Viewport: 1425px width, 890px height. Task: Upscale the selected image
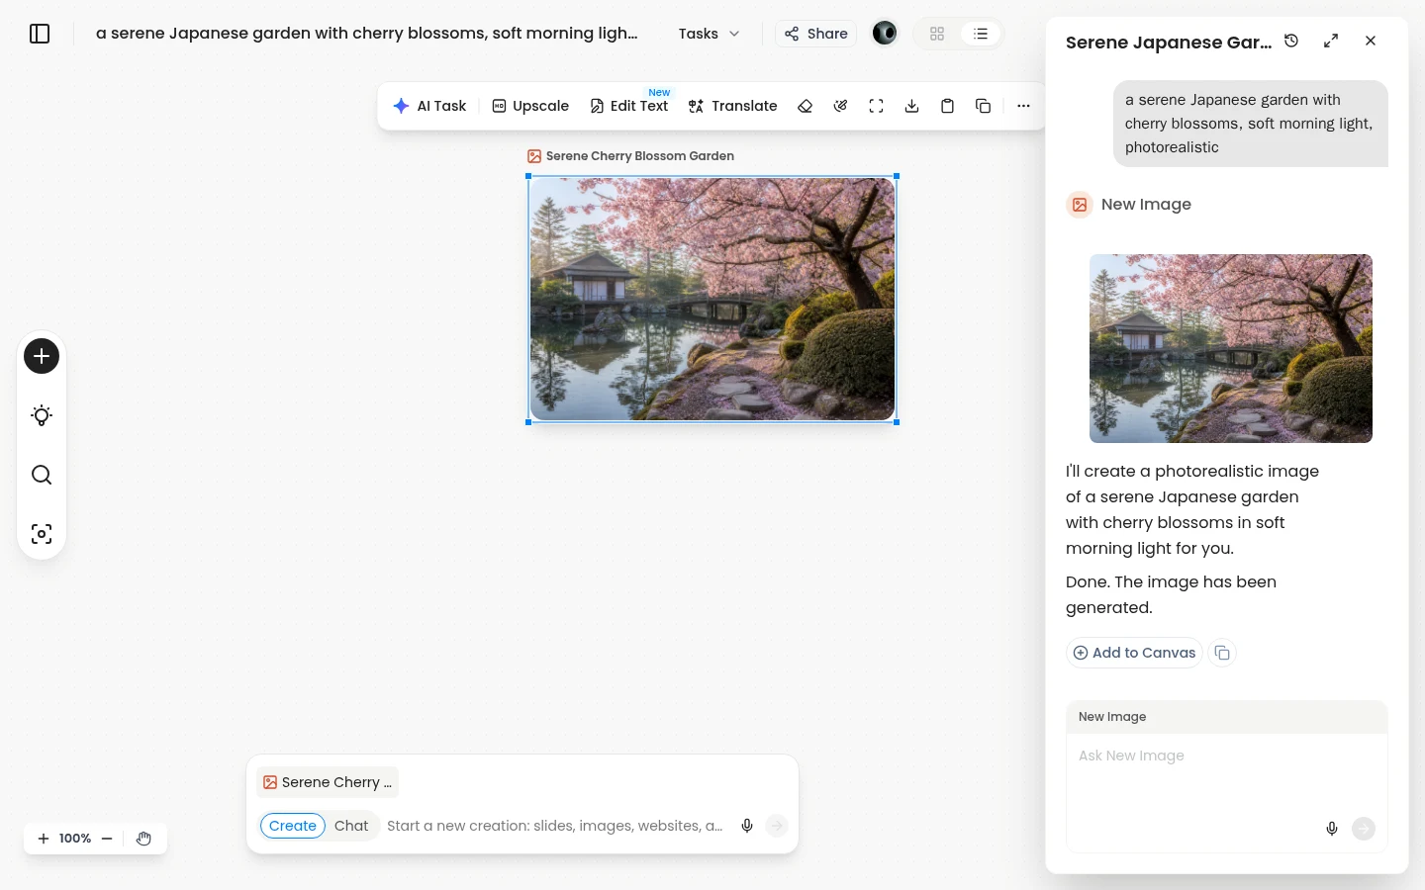pos(530,106)
